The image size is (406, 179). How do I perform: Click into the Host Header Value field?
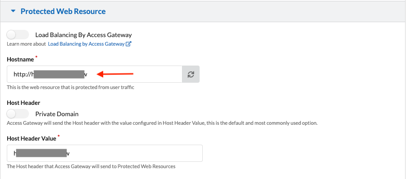tap(105, 153)
